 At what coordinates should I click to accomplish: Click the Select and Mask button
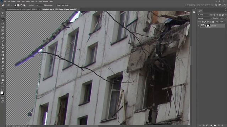pos(63,5)
